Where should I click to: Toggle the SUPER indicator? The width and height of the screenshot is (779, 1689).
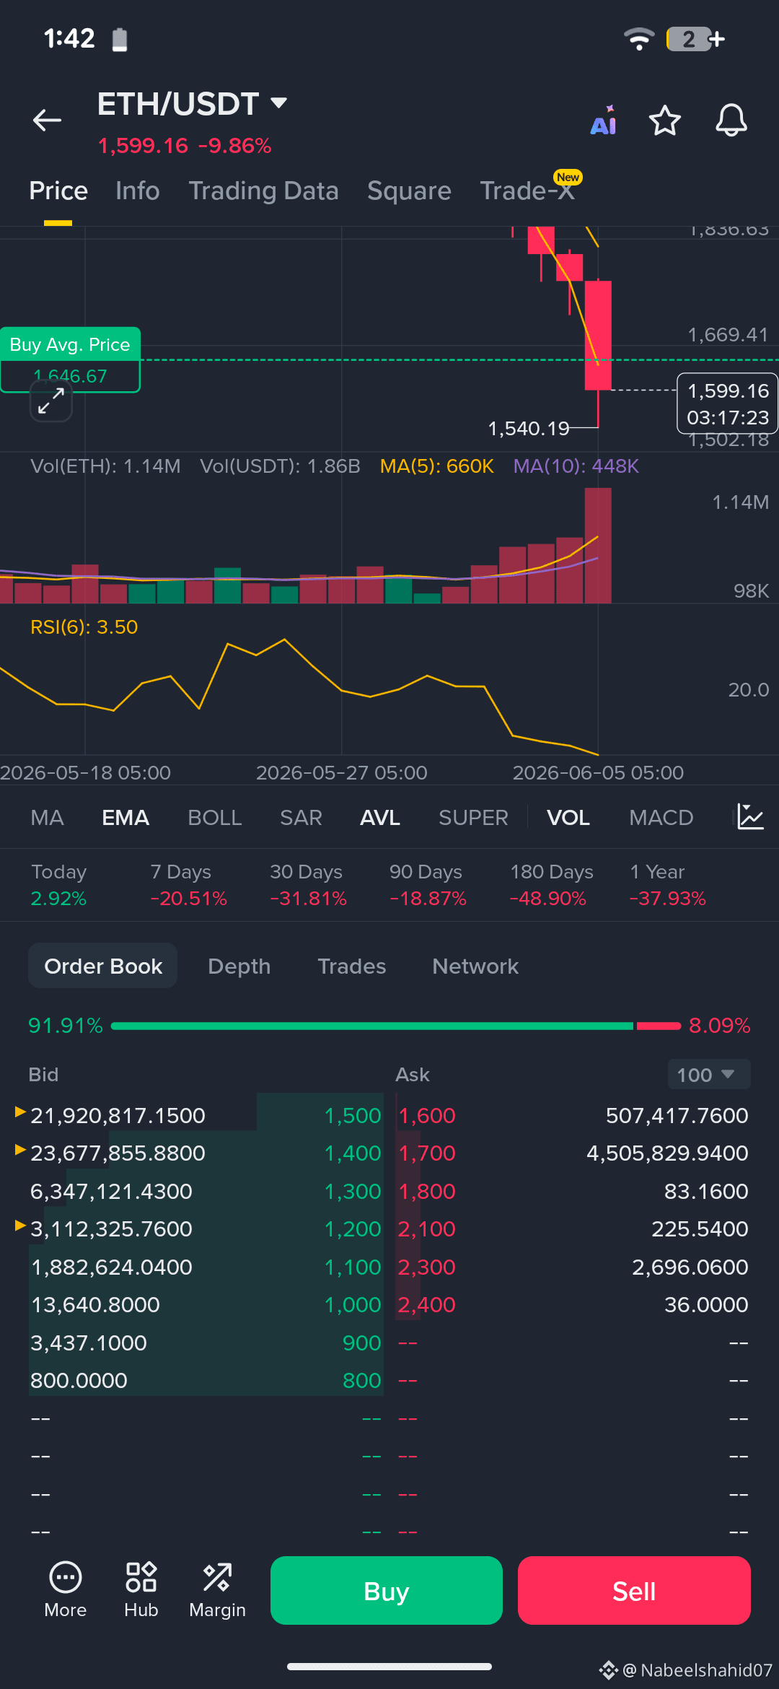[x=473, y=817]
